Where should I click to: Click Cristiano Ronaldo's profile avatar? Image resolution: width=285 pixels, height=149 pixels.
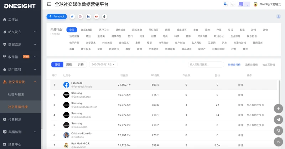[66, 135]
